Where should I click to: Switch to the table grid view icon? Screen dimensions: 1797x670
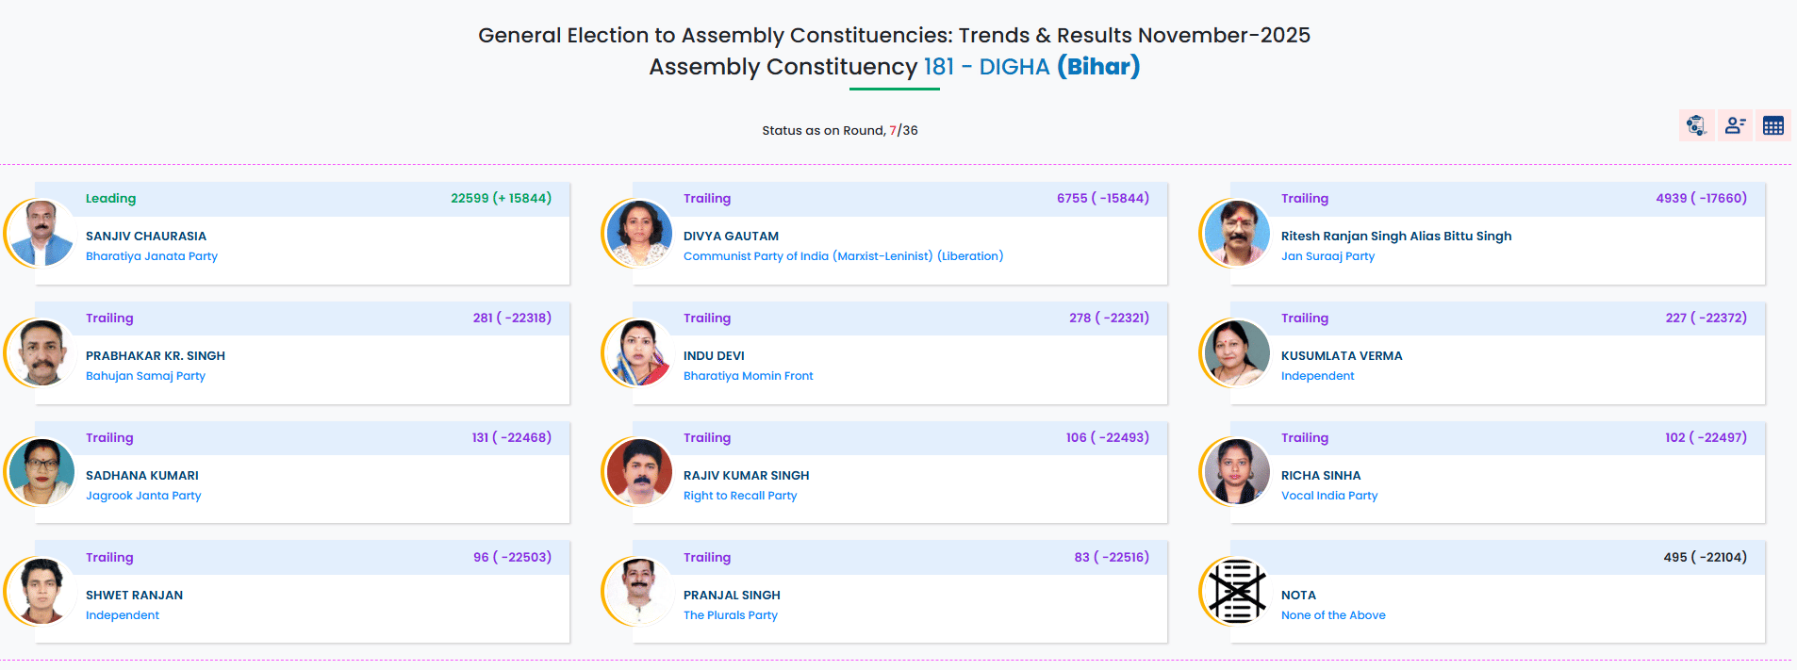(x=1772, y=125)
